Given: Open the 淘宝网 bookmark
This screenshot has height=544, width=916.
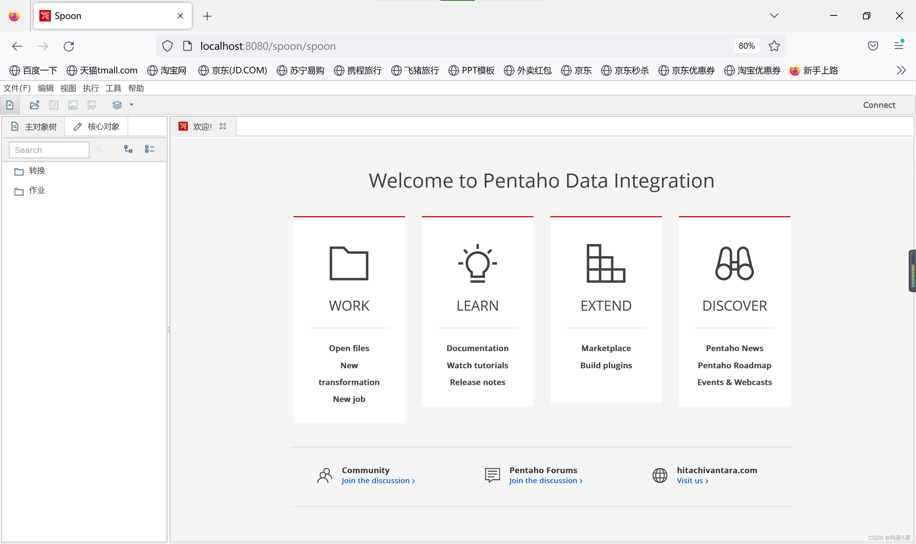Looking at the screenshot, I should click(167, 71).
